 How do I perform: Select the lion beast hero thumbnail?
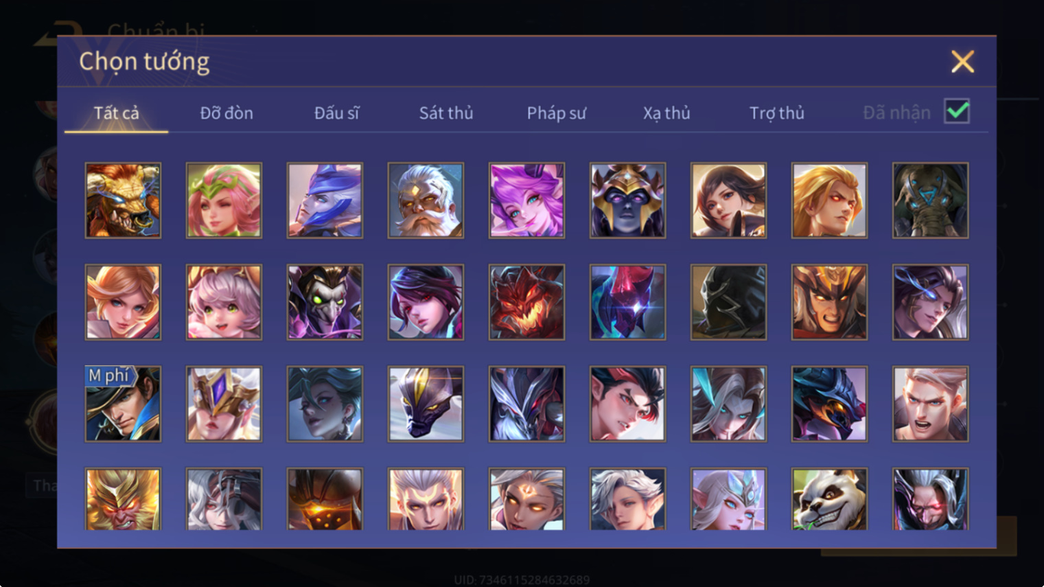pyautogui.click(x=123, y=200)
